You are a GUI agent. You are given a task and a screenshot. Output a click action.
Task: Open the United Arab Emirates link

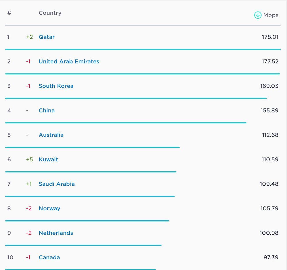point(69,61)
